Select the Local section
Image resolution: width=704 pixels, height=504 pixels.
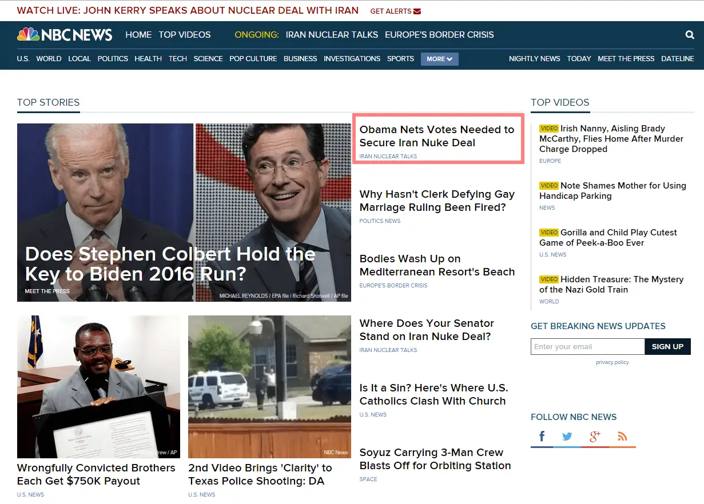point(79,59)
